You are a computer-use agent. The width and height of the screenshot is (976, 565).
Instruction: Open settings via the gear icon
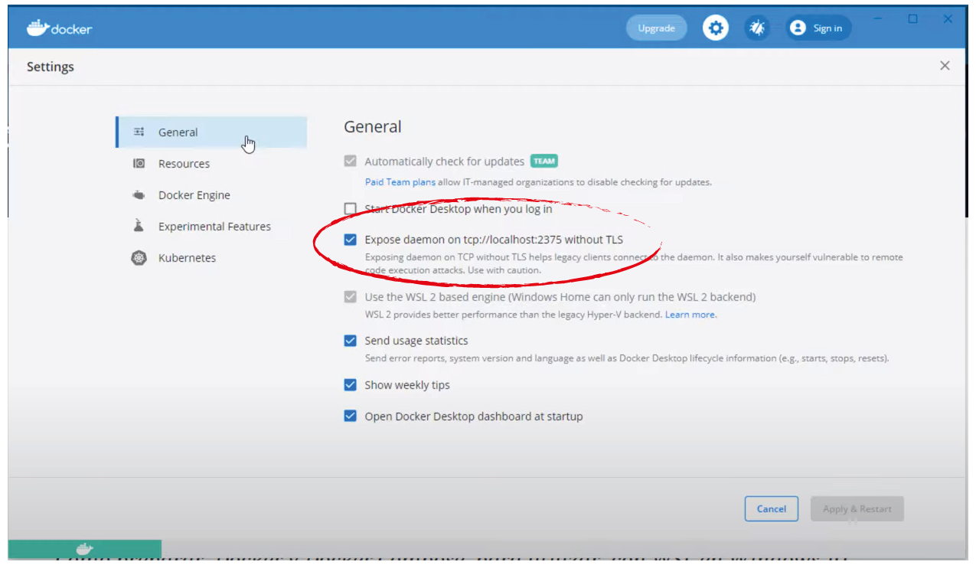(x=716, y=28)
